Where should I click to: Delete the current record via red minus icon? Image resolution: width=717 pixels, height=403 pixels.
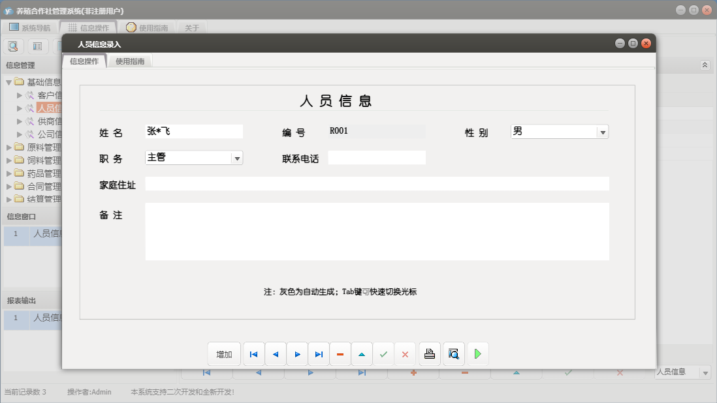click(x=340, y=353)
